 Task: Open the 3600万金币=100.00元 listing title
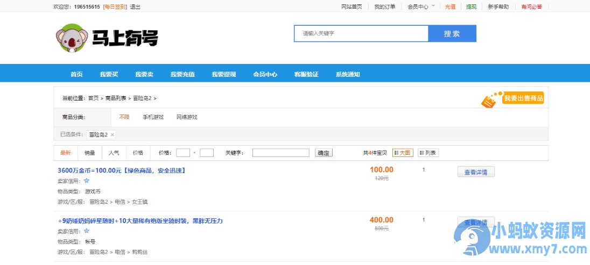122,170
